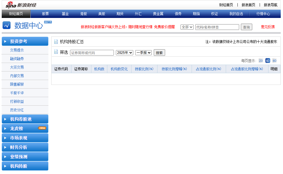Sort by 占流通股比例增幅(%) column
The height and width of the screenshot is (174, 283).
(247, 69)
